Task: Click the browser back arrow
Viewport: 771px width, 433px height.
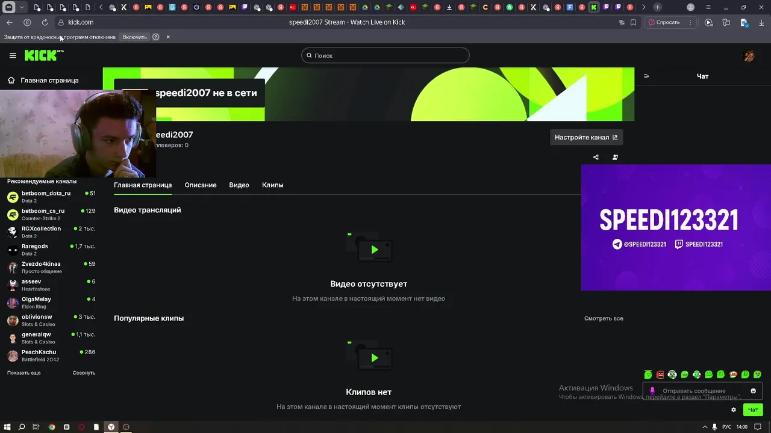Action: [10, 22]
